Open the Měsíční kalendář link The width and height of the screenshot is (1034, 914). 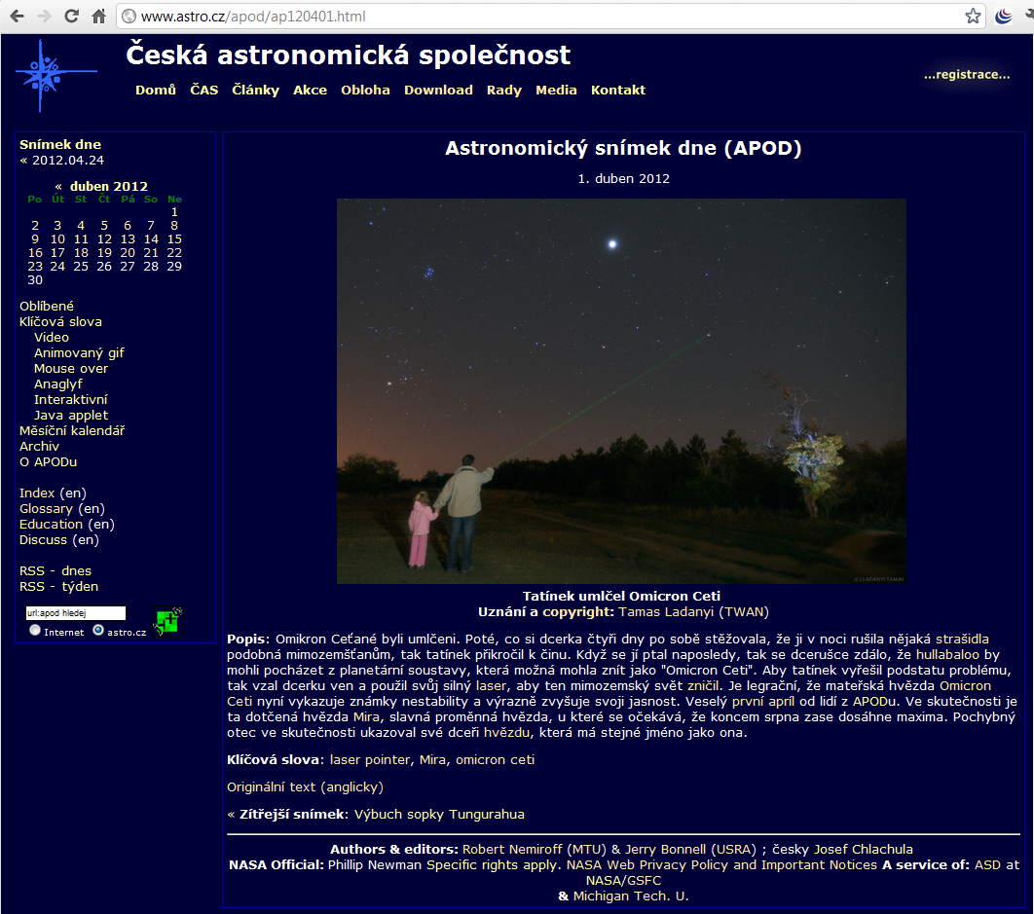[x=72, y=430]
